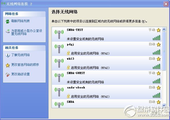Image resolution: width=170 pixels, height=120 pixels.
Task: Click the 网络任务 panel header
Action: (24, 14)
